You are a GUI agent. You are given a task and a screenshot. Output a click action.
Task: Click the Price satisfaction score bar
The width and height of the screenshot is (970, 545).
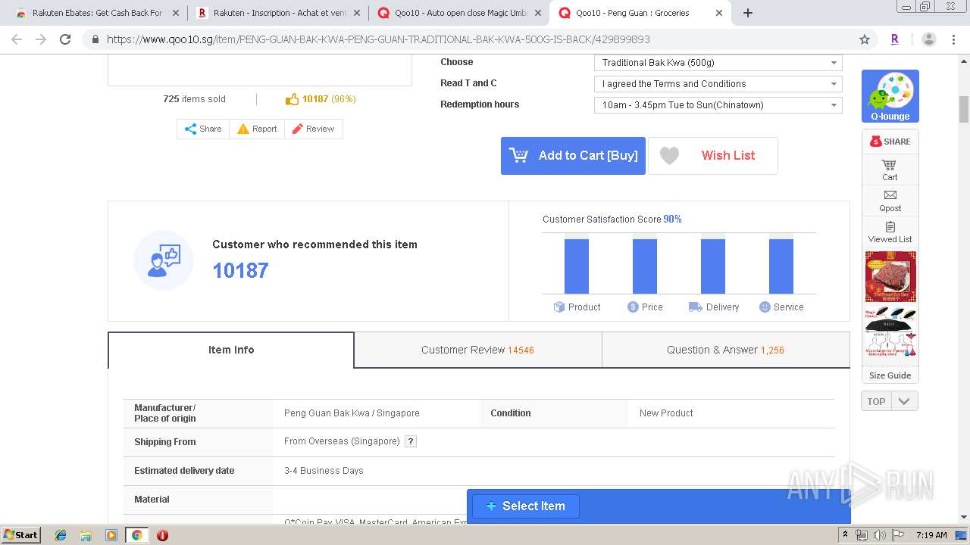645,266
